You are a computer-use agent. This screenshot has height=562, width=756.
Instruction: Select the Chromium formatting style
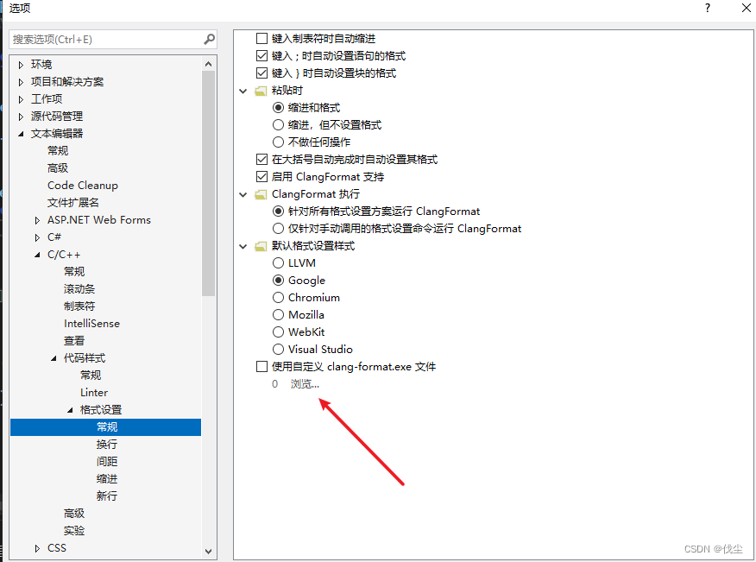click(278, 297)
